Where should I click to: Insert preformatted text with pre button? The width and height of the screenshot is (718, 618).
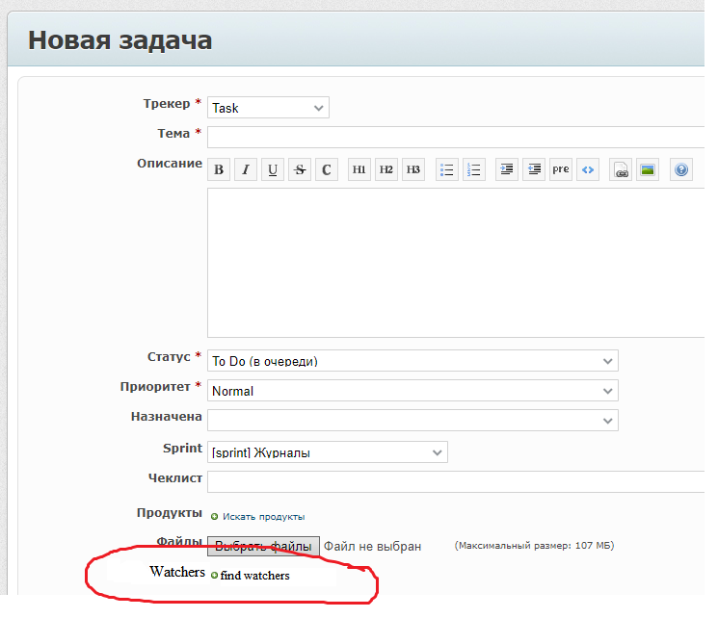click(561, 169)
